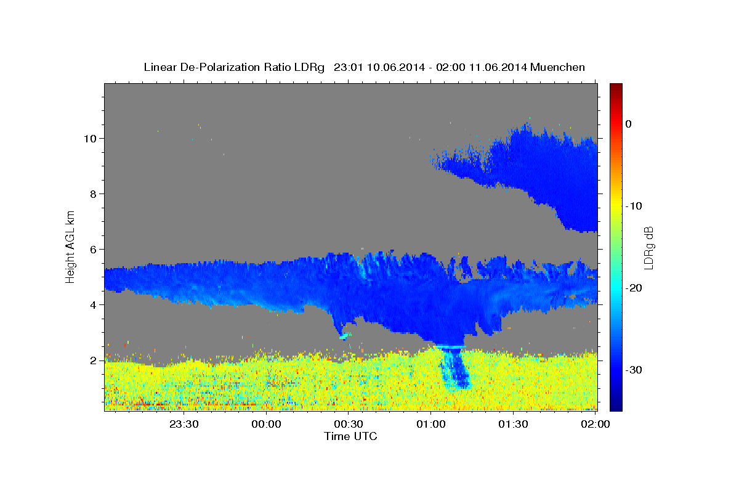Click the '02:00' time tick label
The image size is (739, 493).
[x=595, y=424]
